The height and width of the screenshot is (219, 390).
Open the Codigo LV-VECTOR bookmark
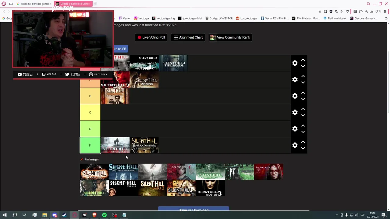[219, 18]
